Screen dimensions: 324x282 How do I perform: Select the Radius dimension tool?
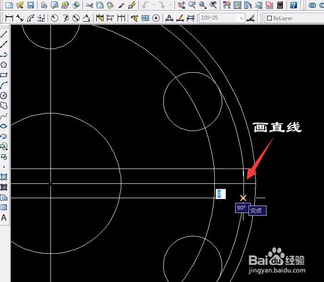pyautogui.click(x=55, y=18)
